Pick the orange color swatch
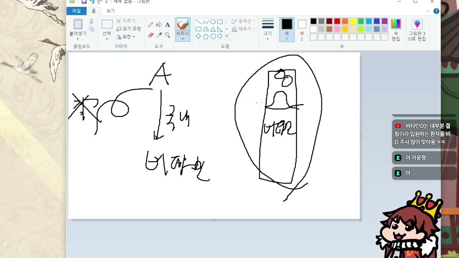 click(x=345, y=21)
